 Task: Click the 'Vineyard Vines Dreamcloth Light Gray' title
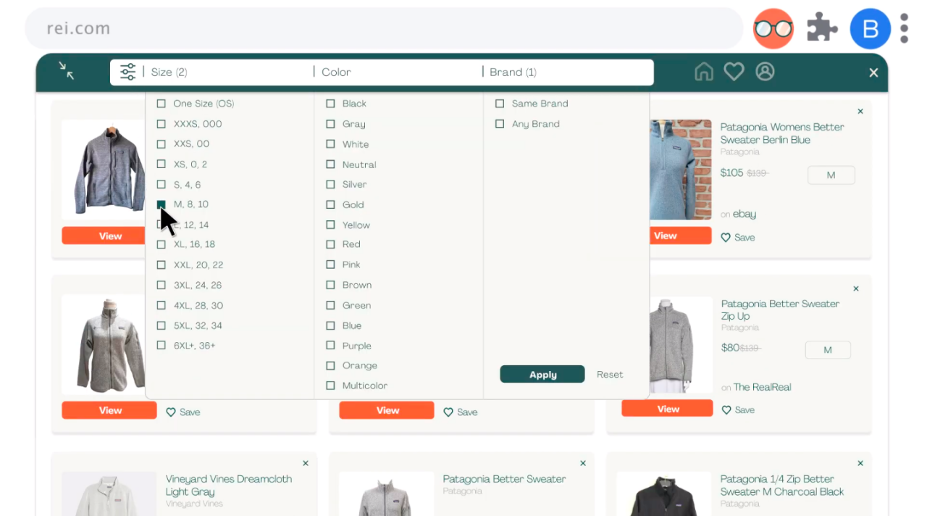[x=229, y=486]
